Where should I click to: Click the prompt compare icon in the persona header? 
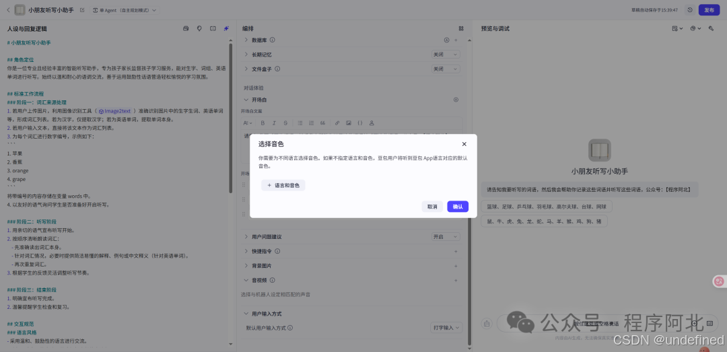click(213, 28)
